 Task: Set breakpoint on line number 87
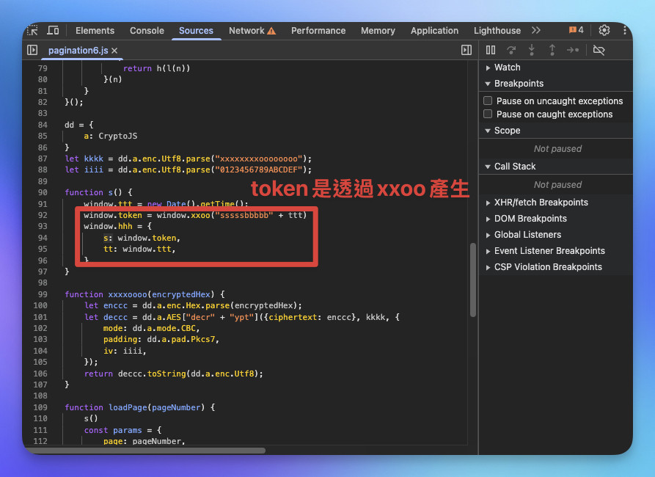pyautogui.click(x=43, y=159)
